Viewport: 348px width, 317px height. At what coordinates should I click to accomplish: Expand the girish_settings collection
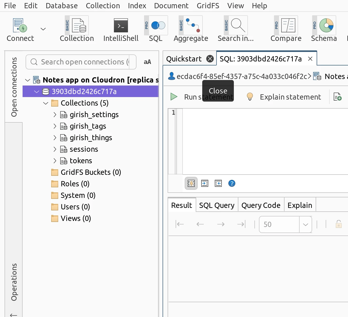[55, 115]
